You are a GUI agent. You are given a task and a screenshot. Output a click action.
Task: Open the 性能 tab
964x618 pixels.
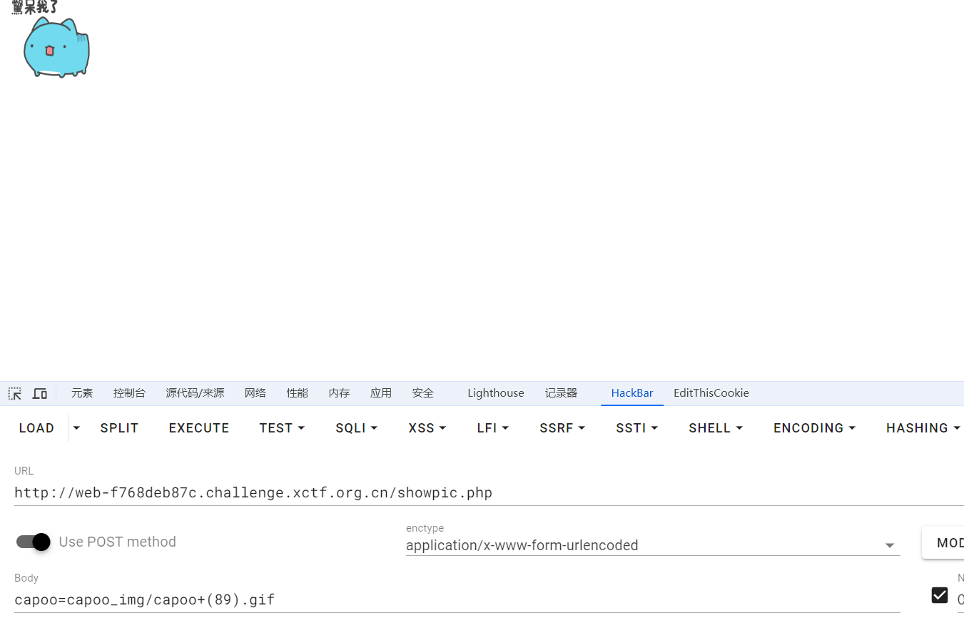[298, 393]
